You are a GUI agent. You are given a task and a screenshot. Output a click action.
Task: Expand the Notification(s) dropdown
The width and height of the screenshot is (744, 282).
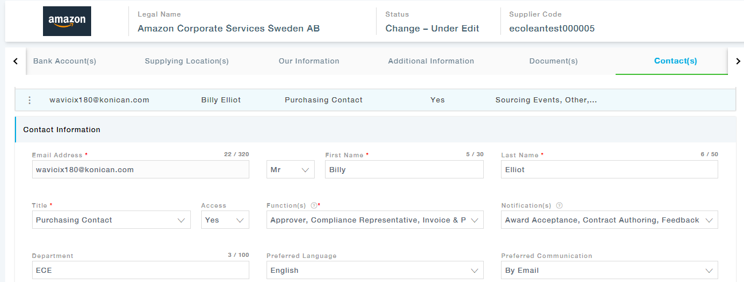pyautogui.click(x=609, y=220)
